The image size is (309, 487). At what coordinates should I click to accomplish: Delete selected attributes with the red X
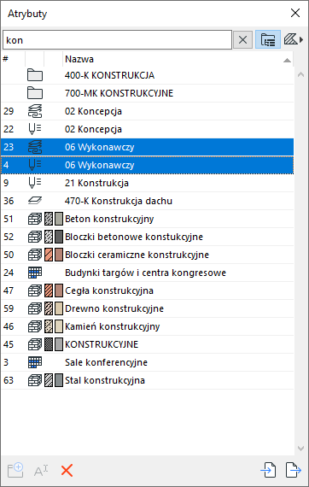pos(67,471)
